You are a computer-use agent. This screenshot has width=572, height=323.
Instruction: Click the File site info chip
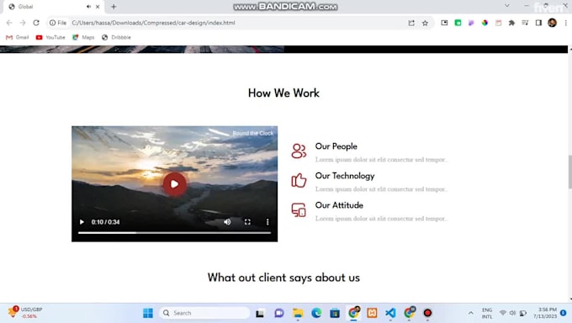(x=58, y=23)
